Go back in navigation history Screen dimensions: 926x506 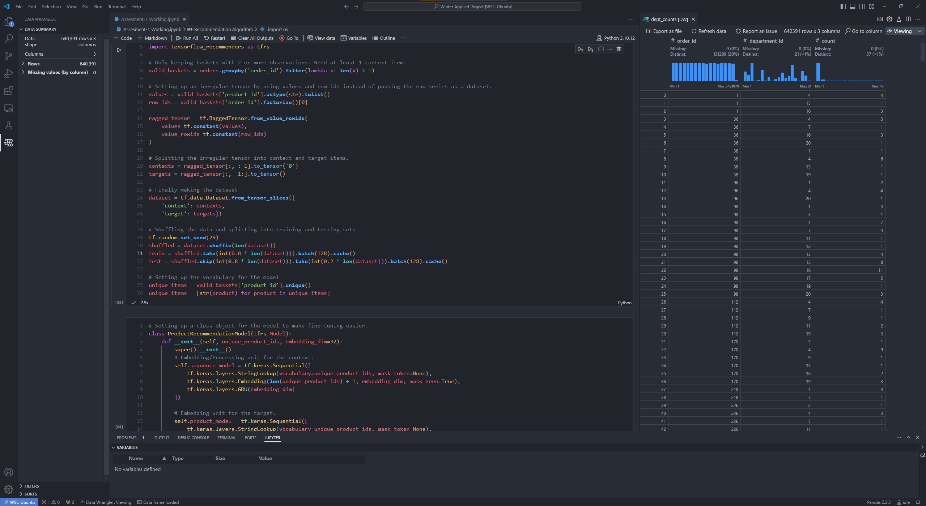tap(346, 7)
